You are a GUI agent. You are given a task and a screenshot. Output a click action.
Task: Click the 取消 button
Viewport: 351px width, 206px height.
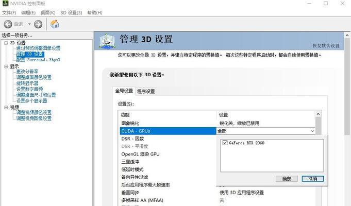click(313, 179)
